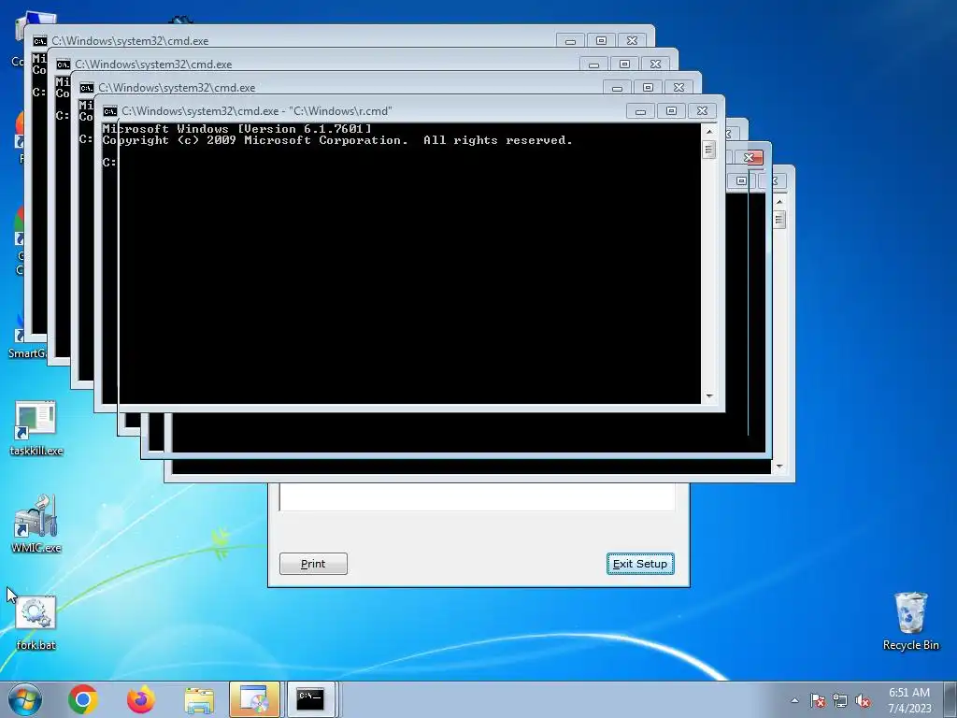Image resolution: width=957 pixels, height=718 pixels.
Task: Open the network tray icon
Action: 840,700
